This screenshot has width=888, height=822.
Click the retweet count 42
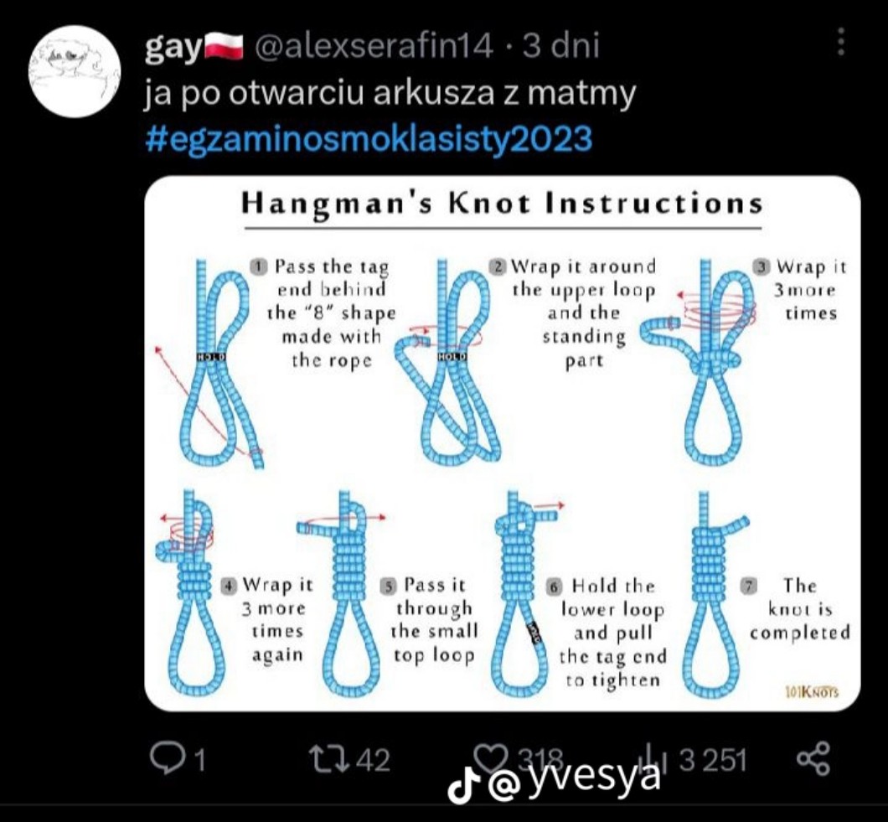coord(373,760)
